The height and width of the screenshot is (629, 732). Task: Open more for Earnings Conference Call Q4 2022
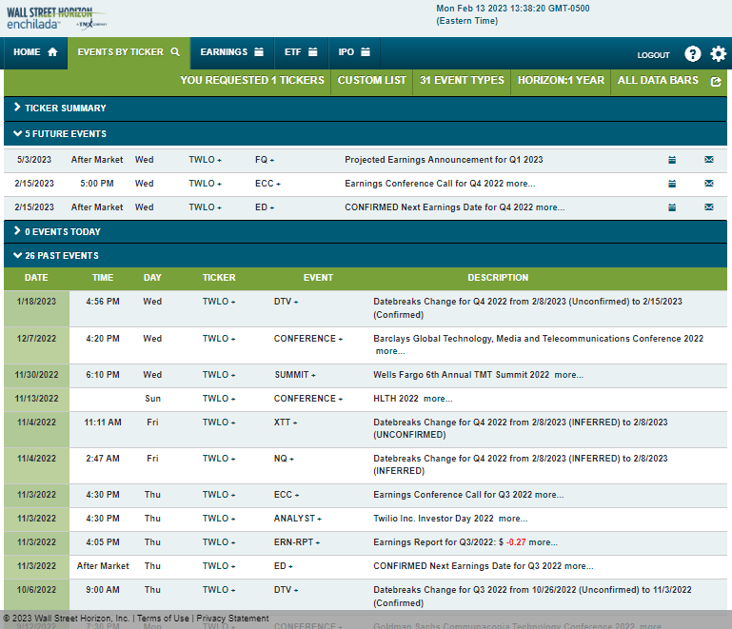pos(521,184)
